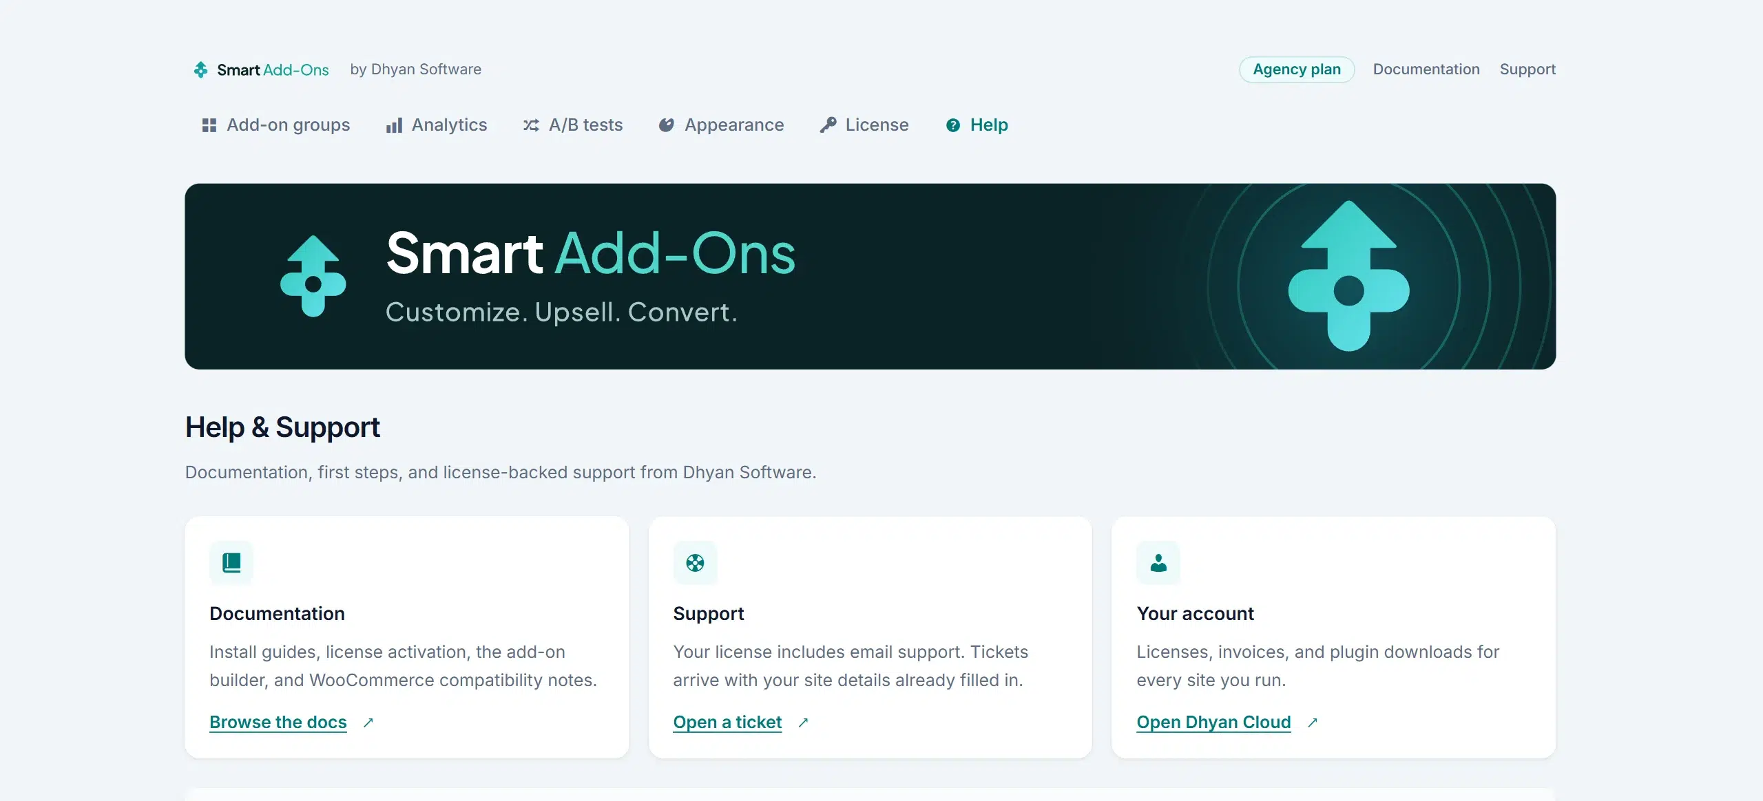Click the License key icon
This screenshot has height=801, width=1763.
tap(828, 125)
